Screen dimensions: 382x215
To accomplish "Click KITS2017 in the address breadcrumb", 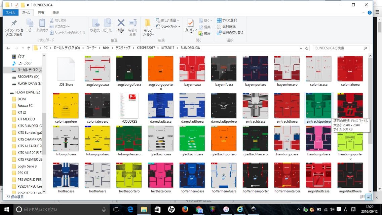I will coord(167,48).
